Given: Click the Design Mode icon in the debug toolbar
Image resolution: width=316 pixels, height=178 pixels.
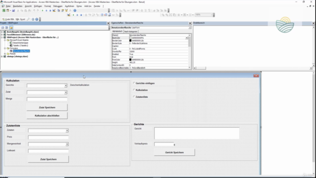Looking at the screenshot, I should coord(69,15).
